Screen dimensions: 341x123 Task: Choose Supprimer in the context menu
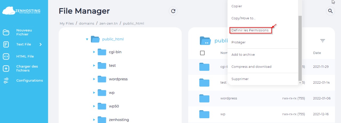coord(240,79)
